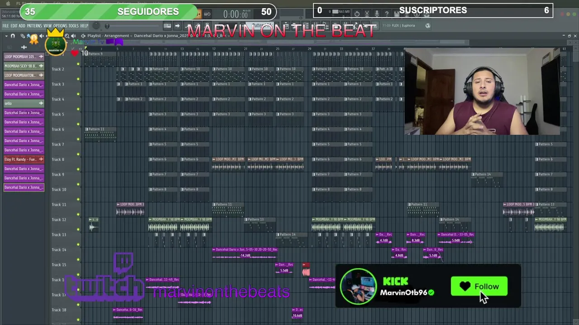This screenshot has height=325, width=579.
Task: Select the mute speaker tool in playlist toolbar
Action: (42, 36)
